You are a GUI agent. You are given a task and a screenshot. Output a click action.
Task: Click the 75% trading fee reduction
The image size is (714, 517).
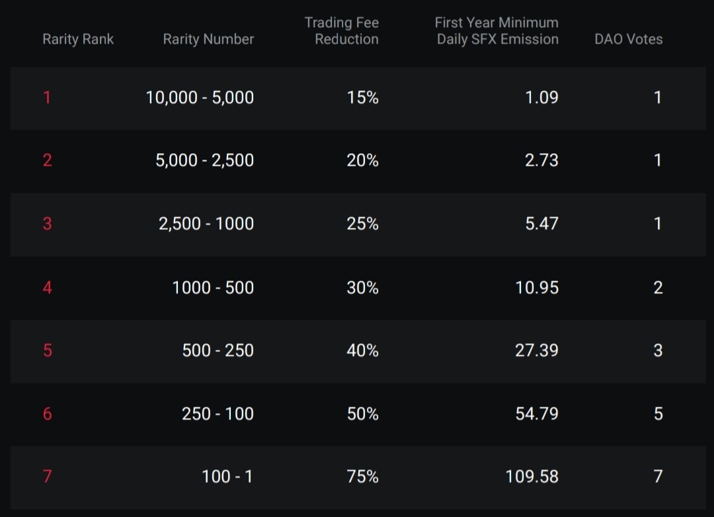[362, 477]
